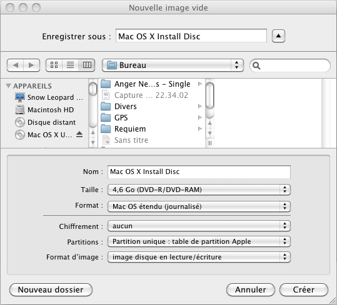The image size is (337, 305).
Task: Click Créer to create the image
Action: point(304,290)
